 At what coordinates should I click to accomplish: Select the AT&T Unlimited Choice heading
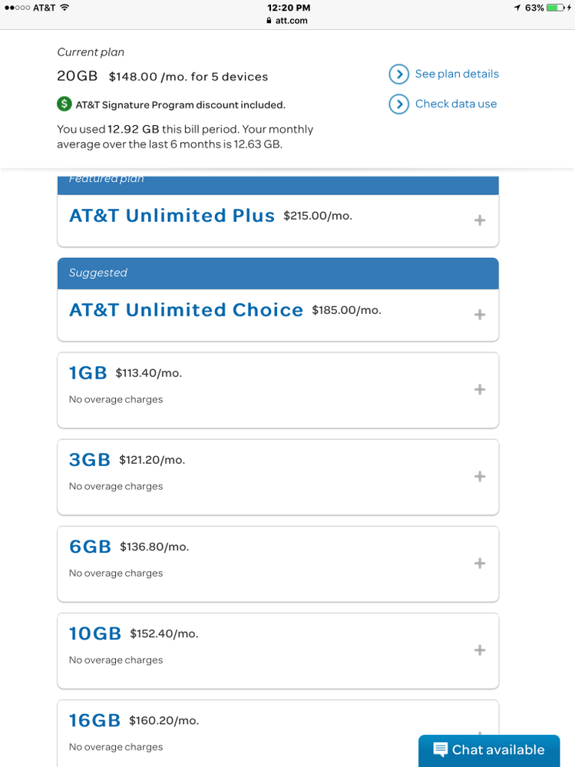coord(186,310)
